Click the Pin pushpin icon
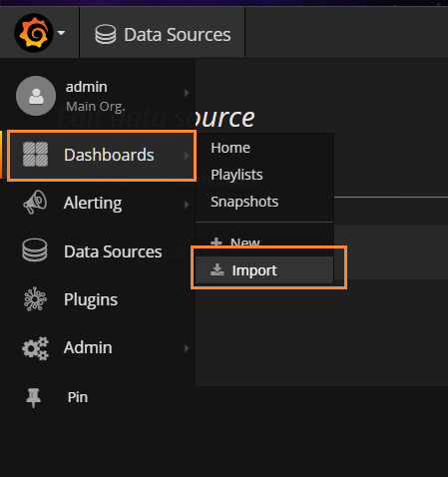 pyautogui.click(x=33, y=397)
